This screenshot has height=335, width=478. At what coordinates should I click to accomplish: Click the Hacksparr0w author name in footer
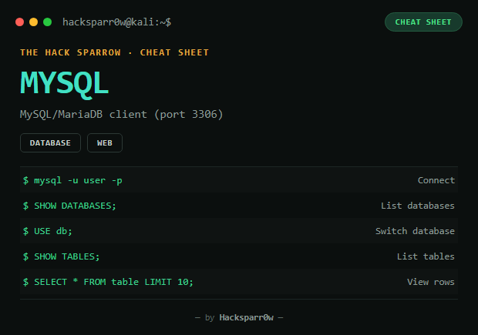[246, 317]
